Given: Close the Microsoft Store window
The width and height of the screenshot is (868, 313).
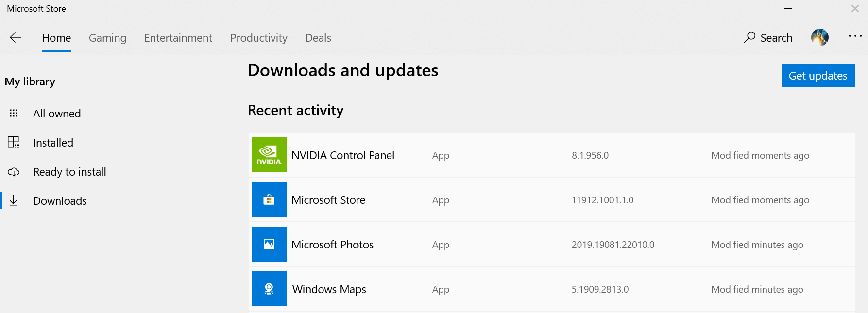Looking at the screenshot, I should (855, 9).
